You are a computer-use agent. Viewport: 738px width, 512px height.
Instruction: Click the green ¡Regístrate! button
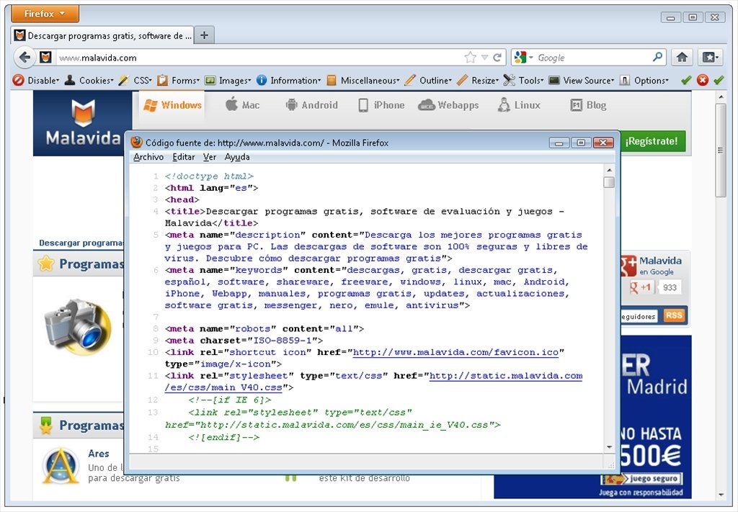tap(652, 141)
